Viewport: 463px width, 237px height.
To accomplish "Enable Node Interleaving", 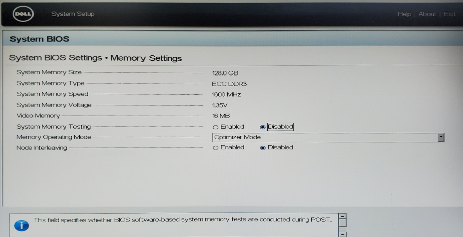I will (215, 148).
